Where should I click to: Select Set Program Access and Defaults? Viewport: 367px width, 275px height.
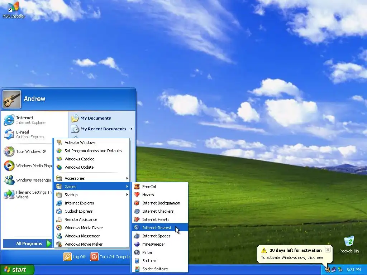coord(92,151)
